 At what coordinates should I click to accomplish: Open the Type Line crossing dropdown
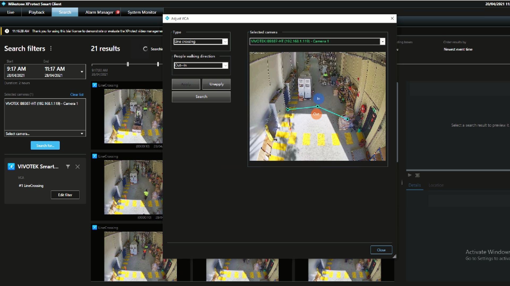tap(225, 42)
